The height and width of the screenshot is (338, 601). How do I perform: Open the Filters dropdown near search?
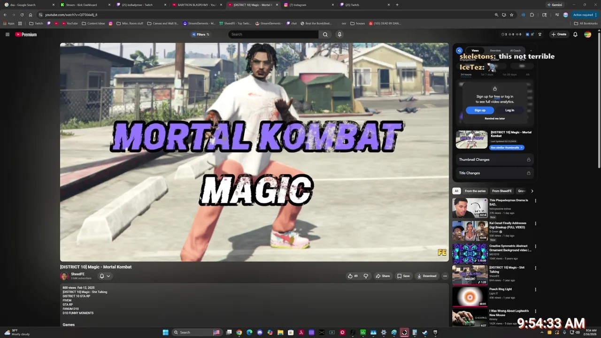[200, 34]
